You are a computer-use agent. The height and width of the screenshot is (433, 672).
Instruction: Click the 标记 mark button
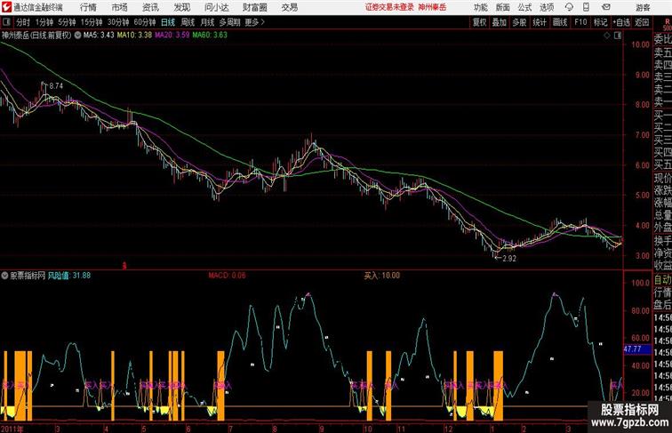coord(600,22)
